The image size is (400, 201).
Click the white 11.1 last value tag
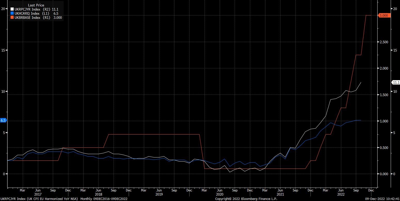click(x=396, y=82)
